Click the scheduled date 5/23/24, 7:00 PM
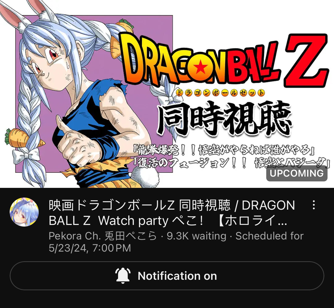Image resolution: width=334 pixels, height=308 pixels. [x=90, y=248]
